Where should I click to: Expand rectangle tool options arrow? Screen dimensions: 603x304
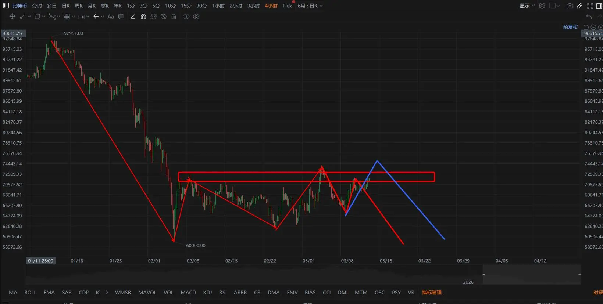click(x=44, y=17)
